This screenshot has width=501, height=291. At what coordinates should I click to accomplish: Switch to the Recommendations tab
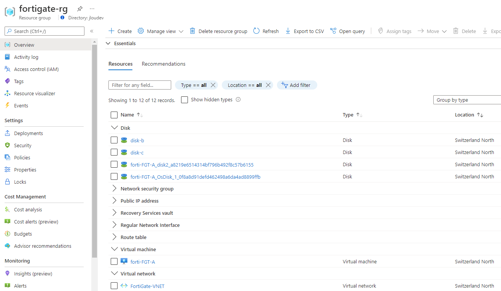(164, 64)
